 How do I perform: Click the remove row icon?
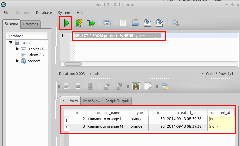(90, 86)
